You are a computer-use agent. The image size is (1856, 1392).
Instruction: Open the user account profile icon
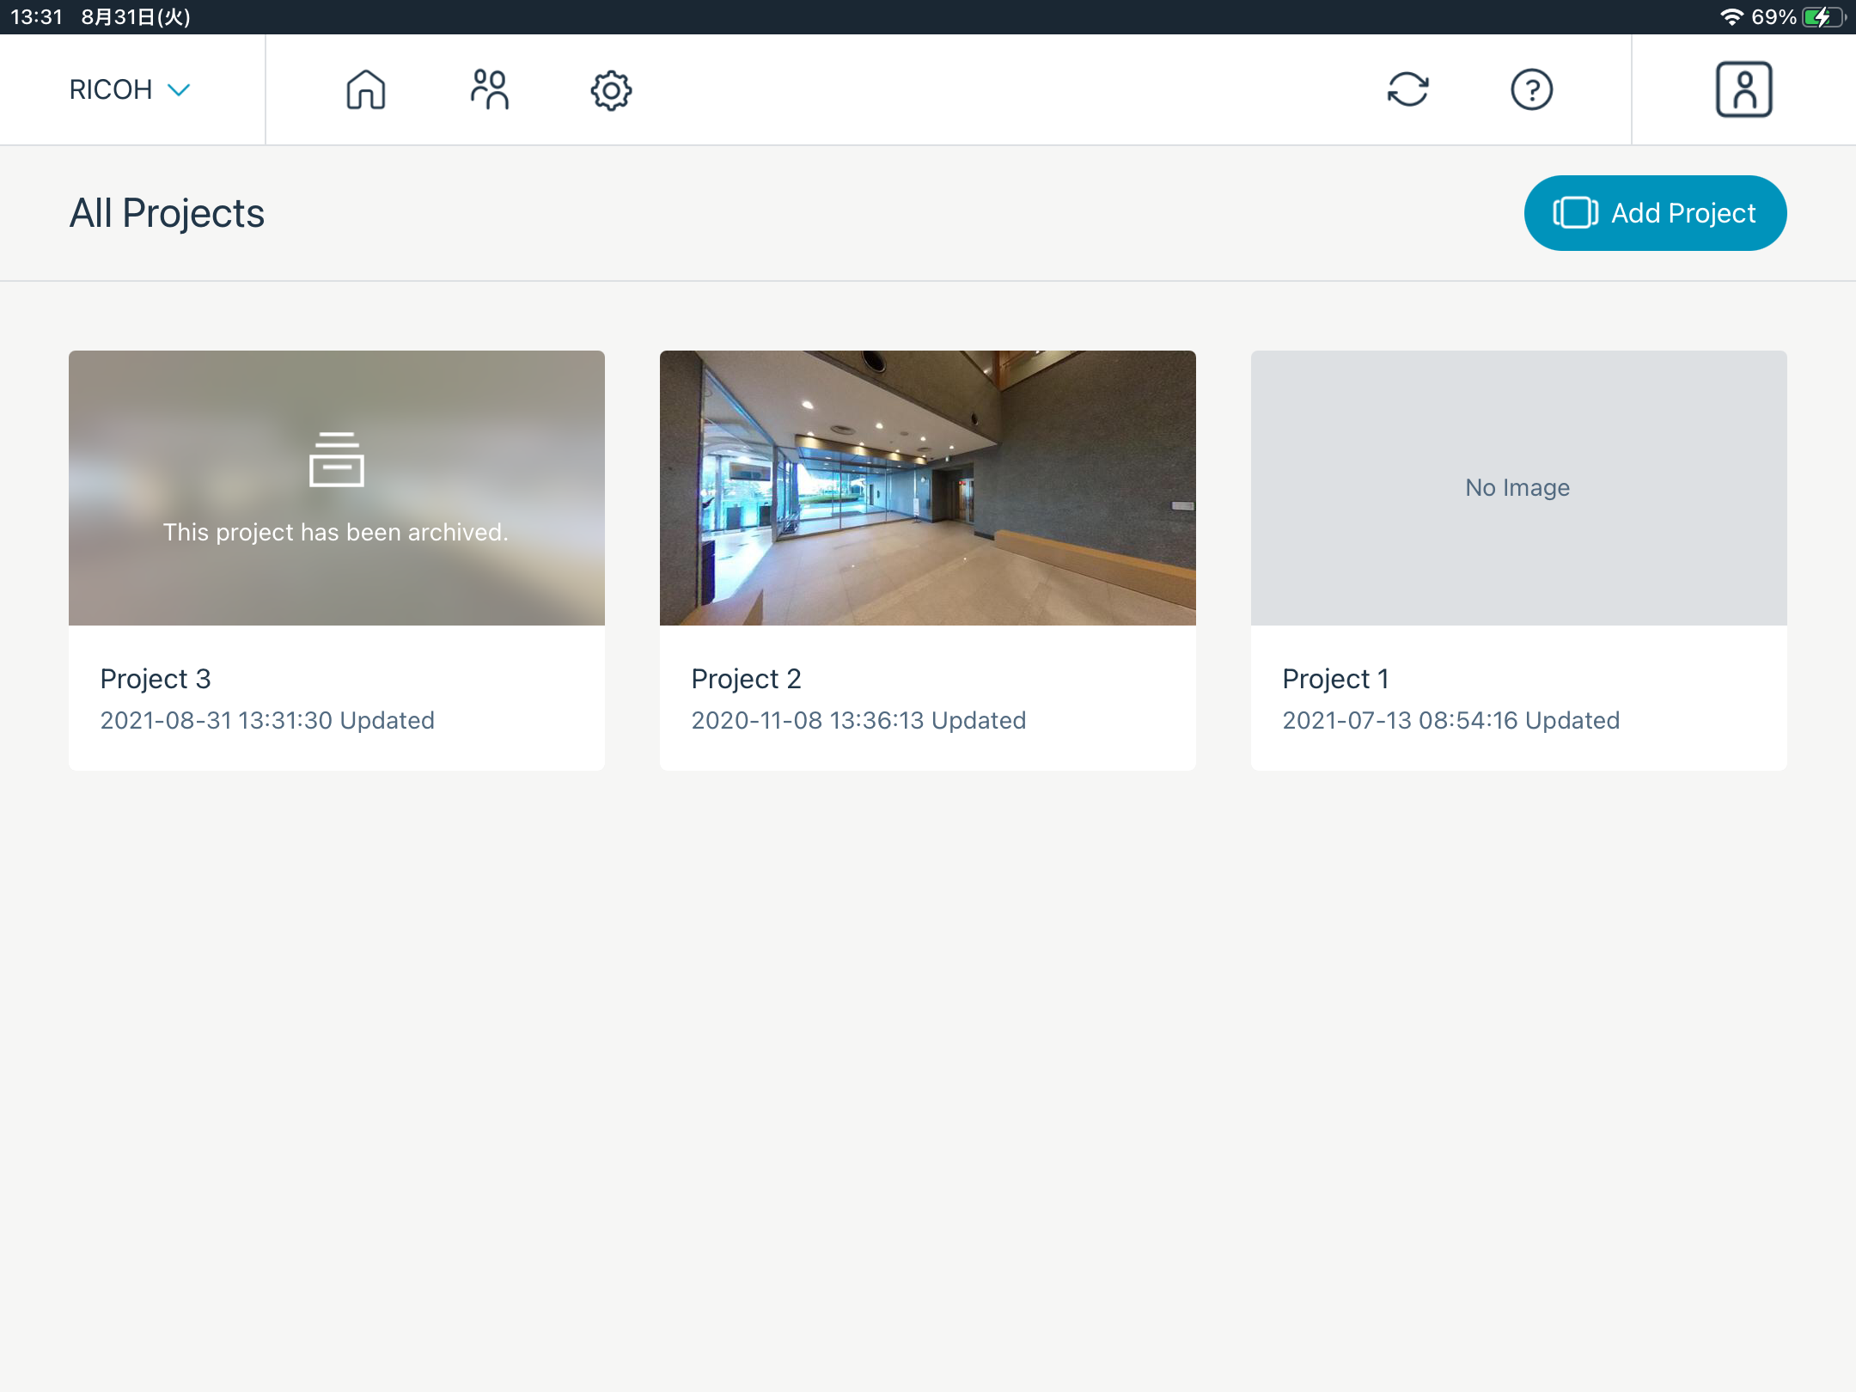[1743, 89]
